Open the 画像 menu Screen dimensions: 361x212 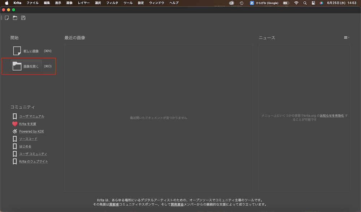69,3
